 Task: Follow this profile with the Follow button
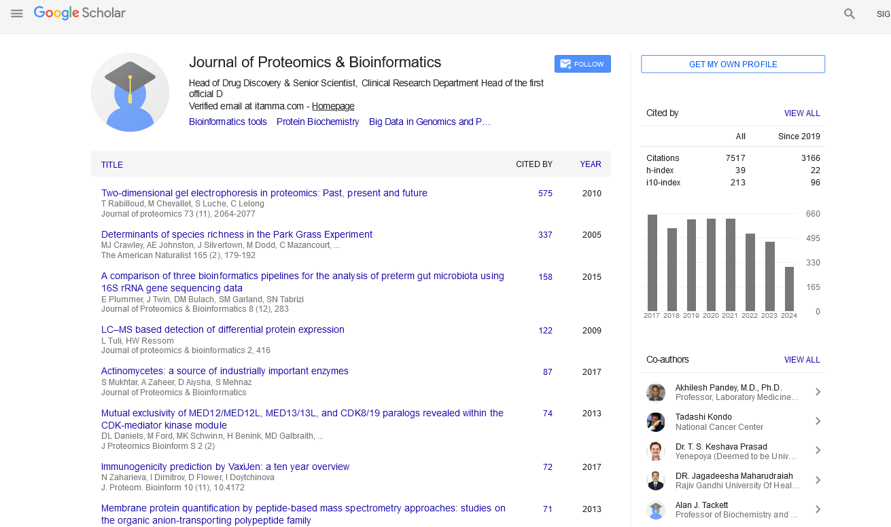click(x=582, y=64)
